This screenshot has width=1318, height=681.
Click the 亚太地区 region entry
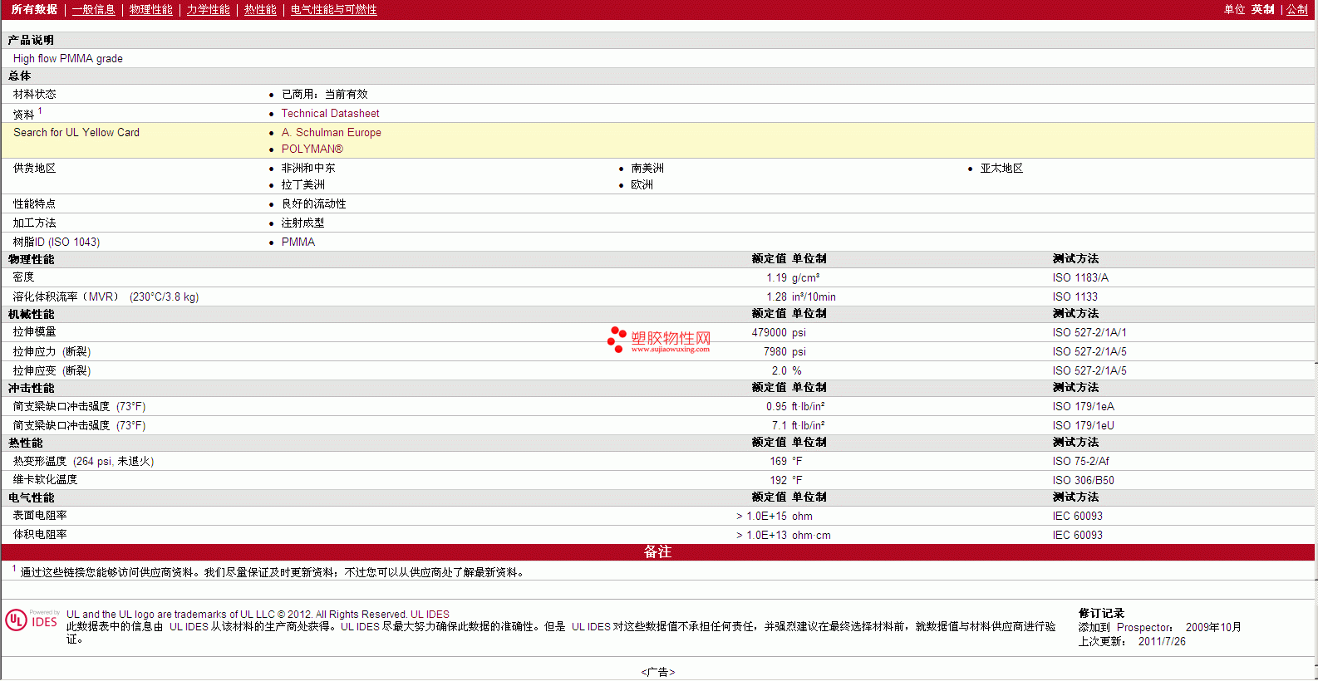1001,169
